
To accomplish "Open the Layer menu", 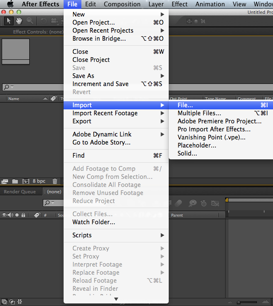I will click(156, 4).
